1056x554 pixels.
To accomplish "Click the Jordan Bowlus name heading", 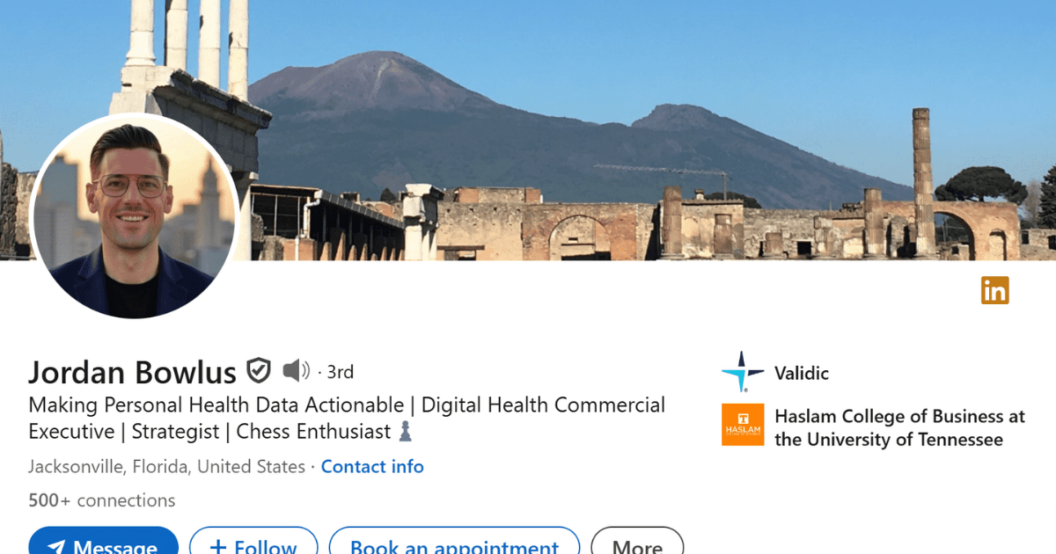I will coord(133,372).
